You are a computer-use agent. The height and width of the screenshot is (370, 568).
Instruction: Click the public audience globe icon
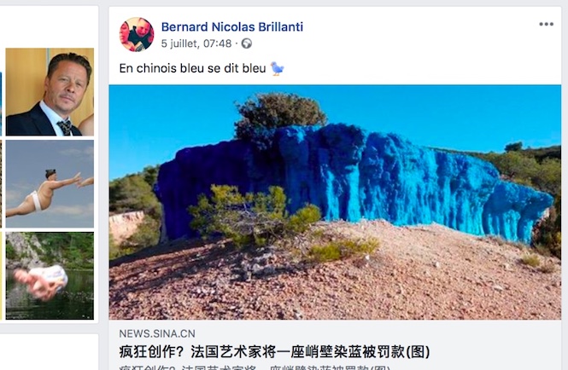[247, 43]
